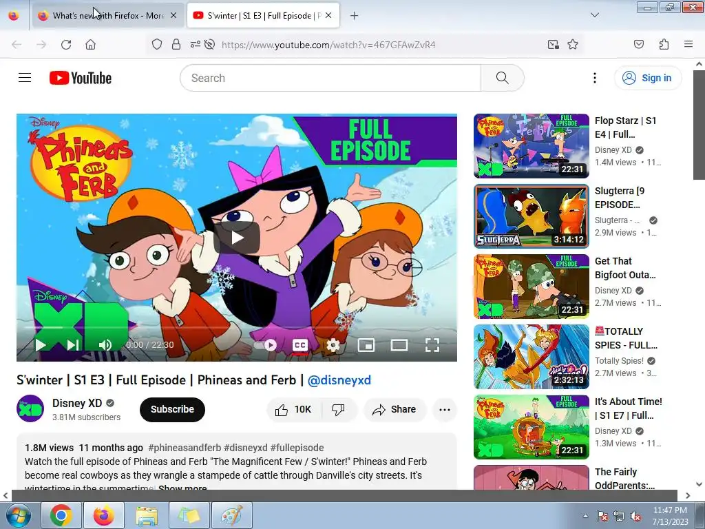
Task: Play the video using the center play button
Action: click(237, 238)
